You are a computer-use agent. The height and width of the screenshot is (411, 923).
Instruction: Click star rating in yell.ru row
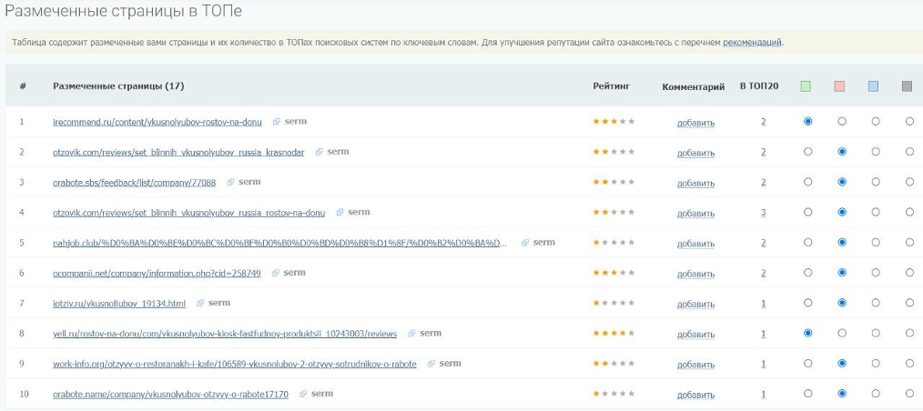(614, 334)
